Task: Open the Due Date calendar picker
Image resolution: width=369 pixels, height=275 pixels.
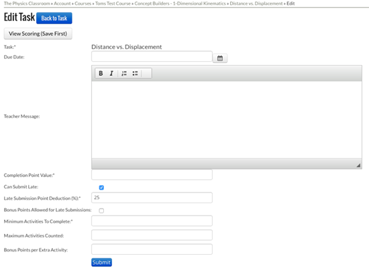Action: click(x=220, y=58)
